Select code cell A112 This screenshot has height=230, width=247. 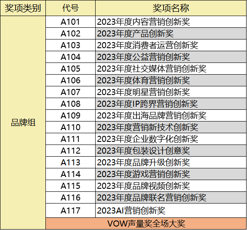[71, 151]
